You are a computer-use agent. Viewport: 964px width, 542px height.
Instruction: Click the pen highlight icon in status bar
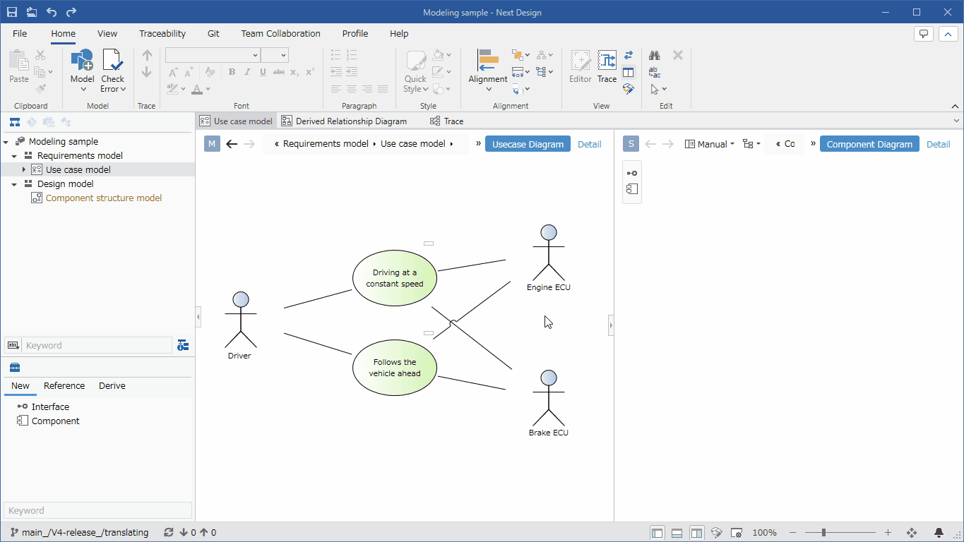point(716,533)
